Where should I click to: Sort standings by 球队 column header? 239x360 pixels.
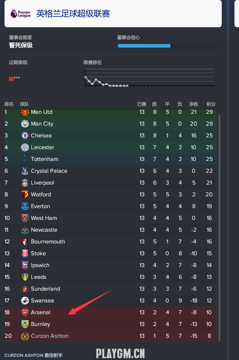point(25,104)
